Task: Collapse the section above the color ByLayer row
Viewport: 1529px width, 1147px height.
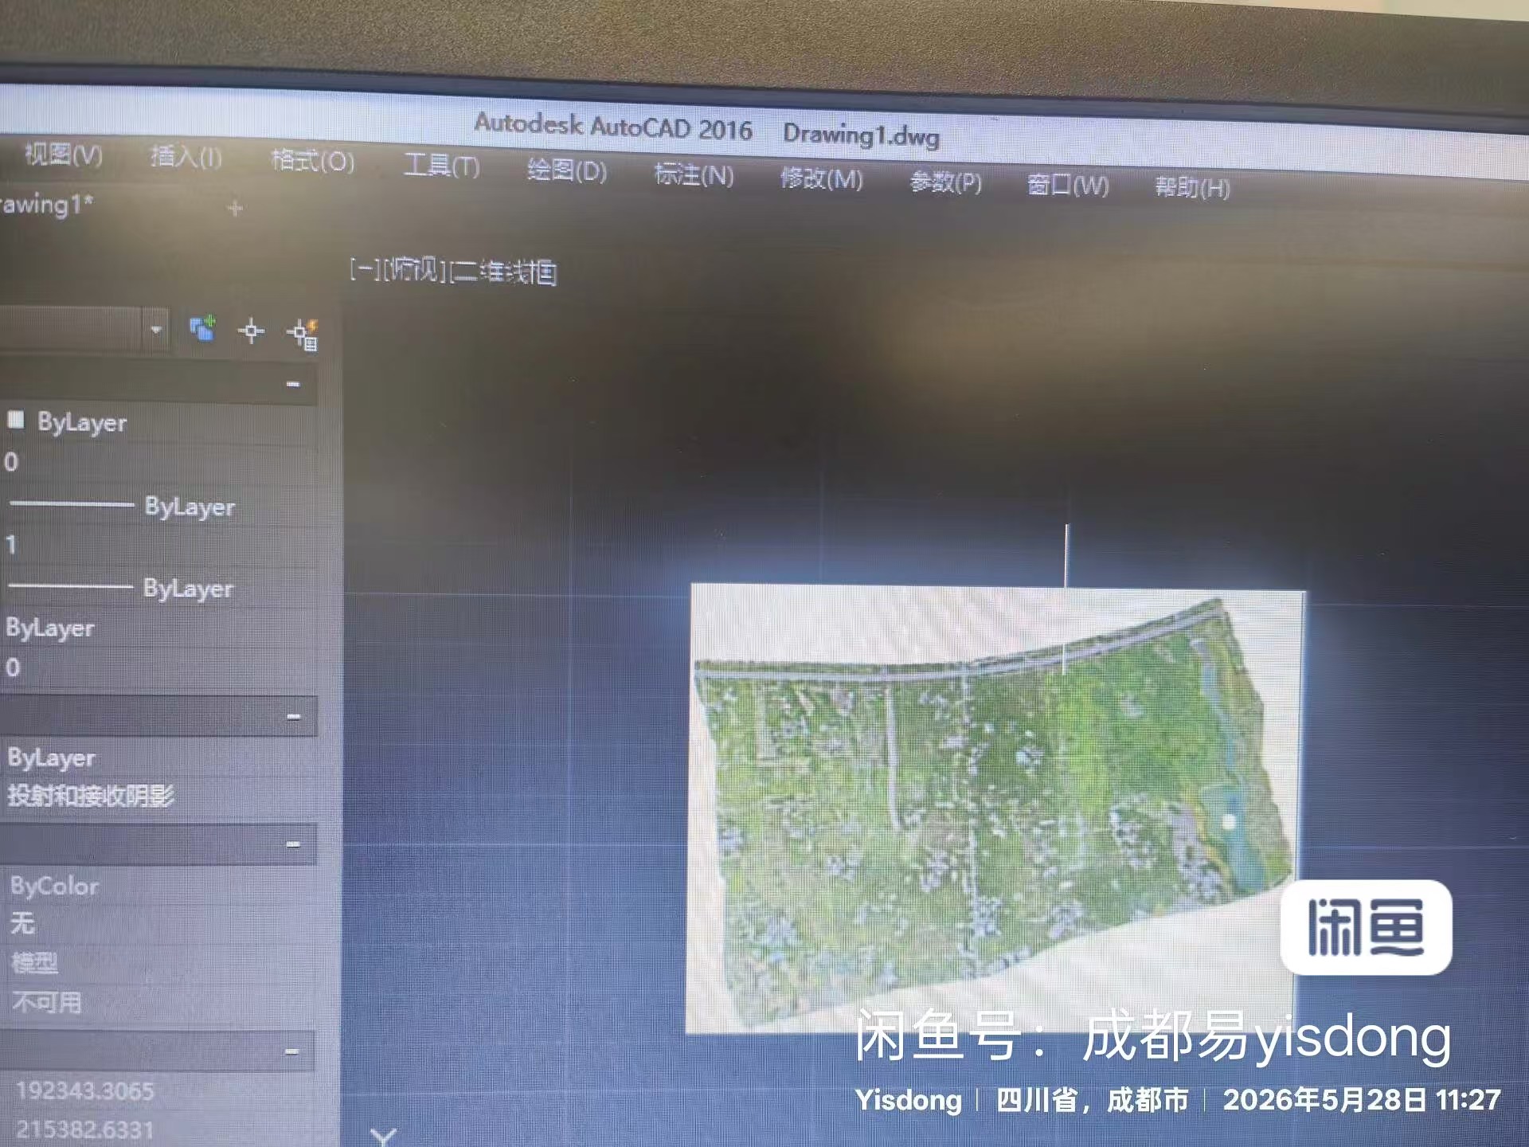Action: (293, 384)
